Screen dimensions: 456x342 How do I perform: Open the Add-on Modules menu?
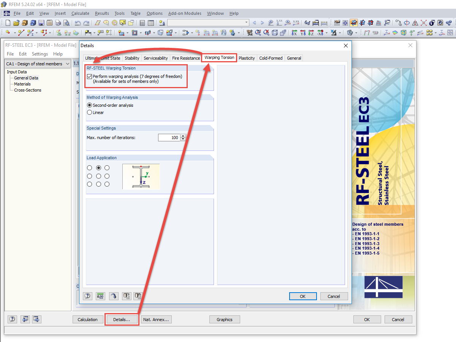(185, 13)
